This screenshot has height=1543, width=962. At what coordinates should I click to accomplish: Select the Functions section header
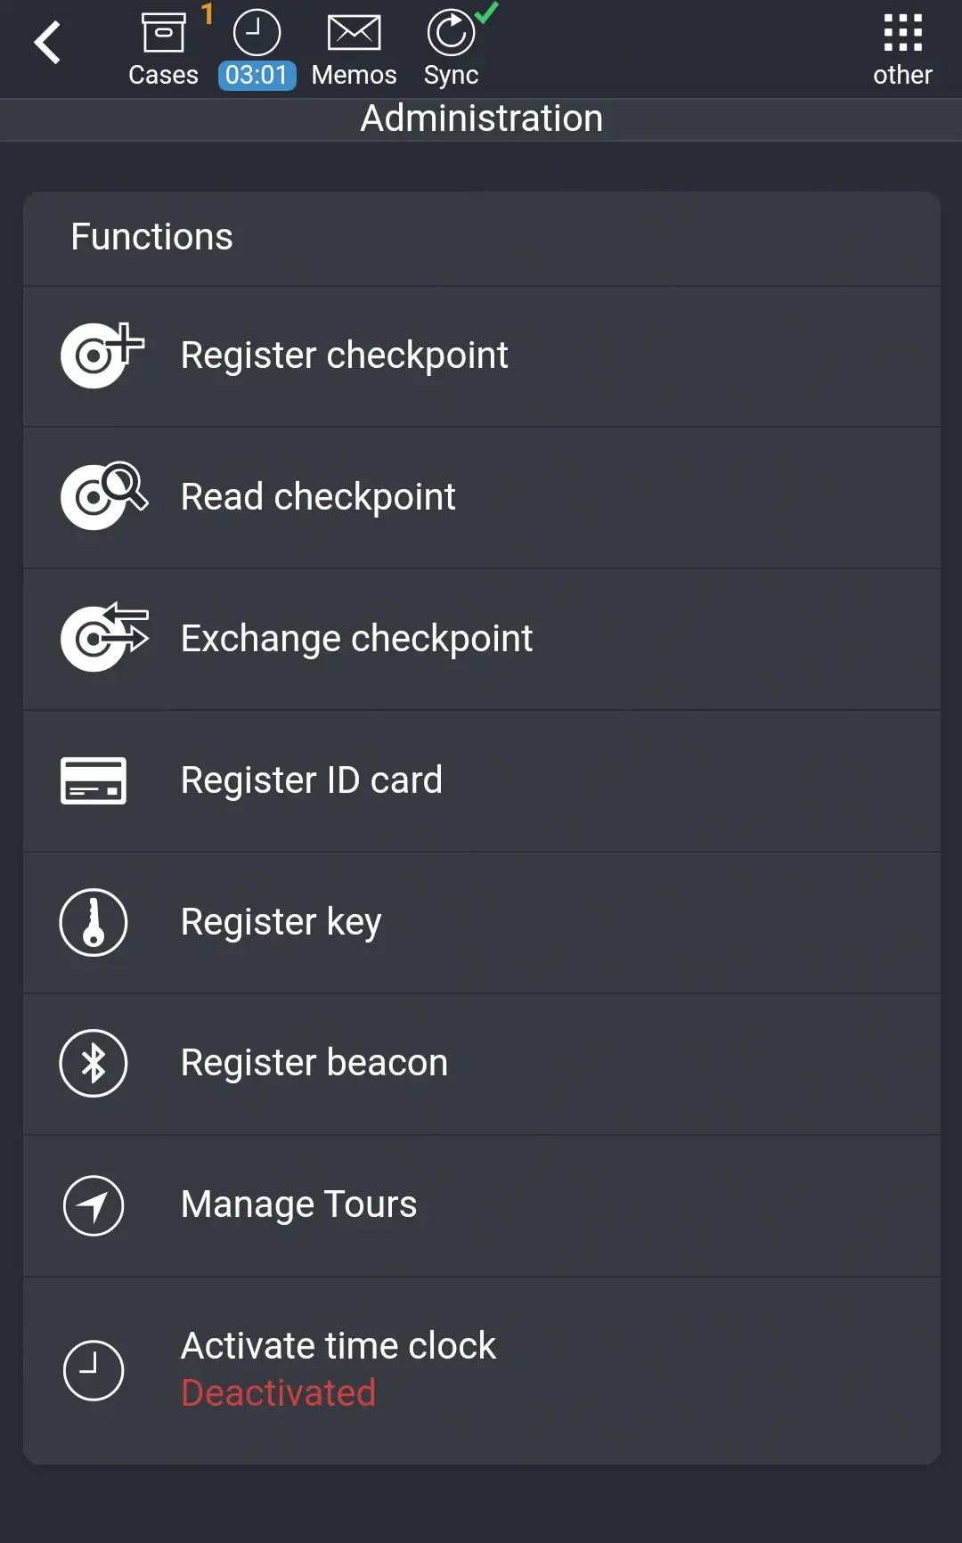tap(151, 237)
